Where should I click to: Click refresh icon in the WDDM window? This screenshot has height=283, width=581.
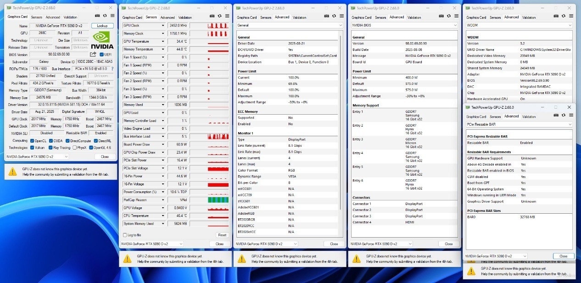click(x=563, y=17)
